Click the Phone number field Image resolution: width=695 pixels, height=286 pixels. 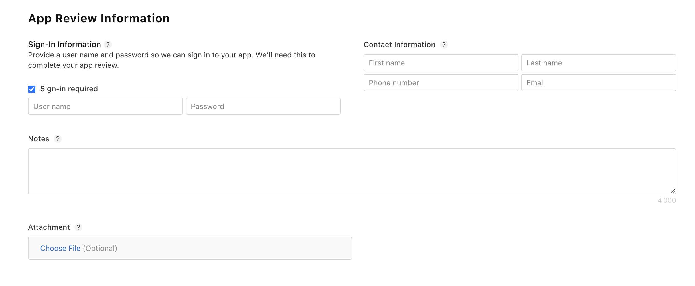click(x=440, y=83)
